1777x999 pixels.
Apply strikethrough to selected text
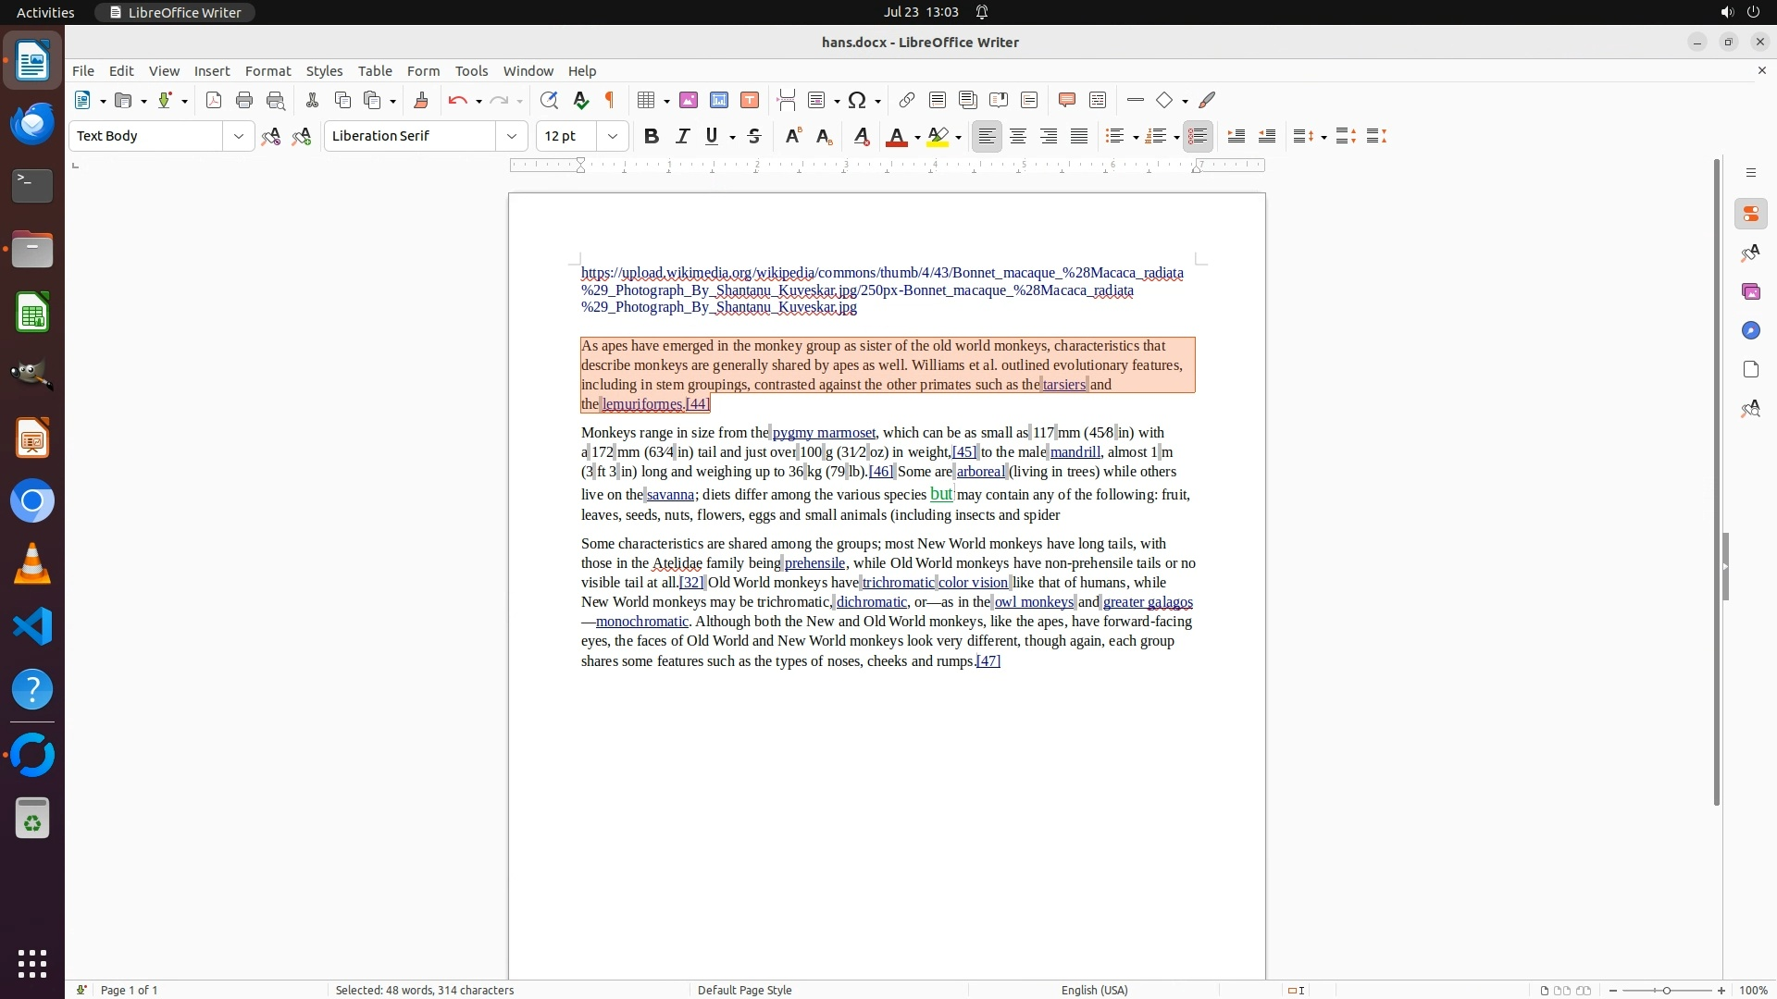coord(754,137)
